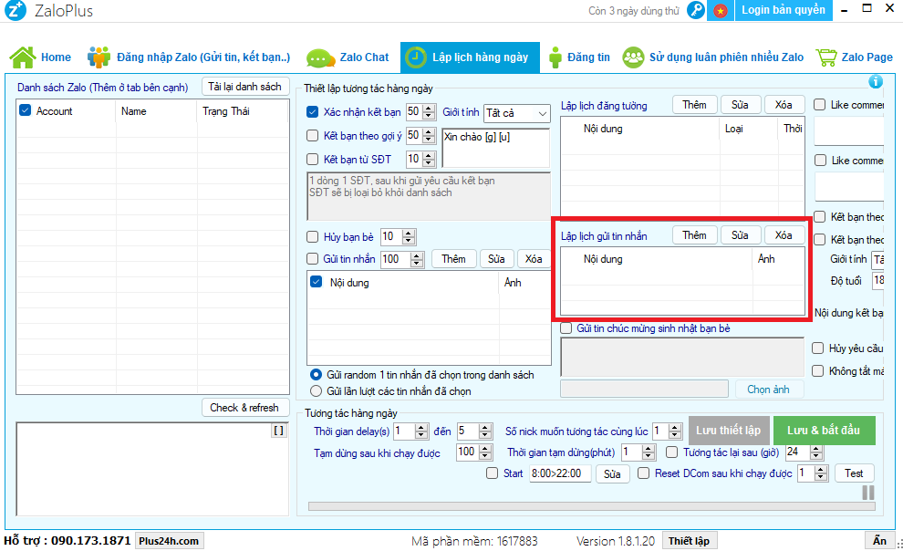
Task: Click the Test button
Action: tap(854, 473)
